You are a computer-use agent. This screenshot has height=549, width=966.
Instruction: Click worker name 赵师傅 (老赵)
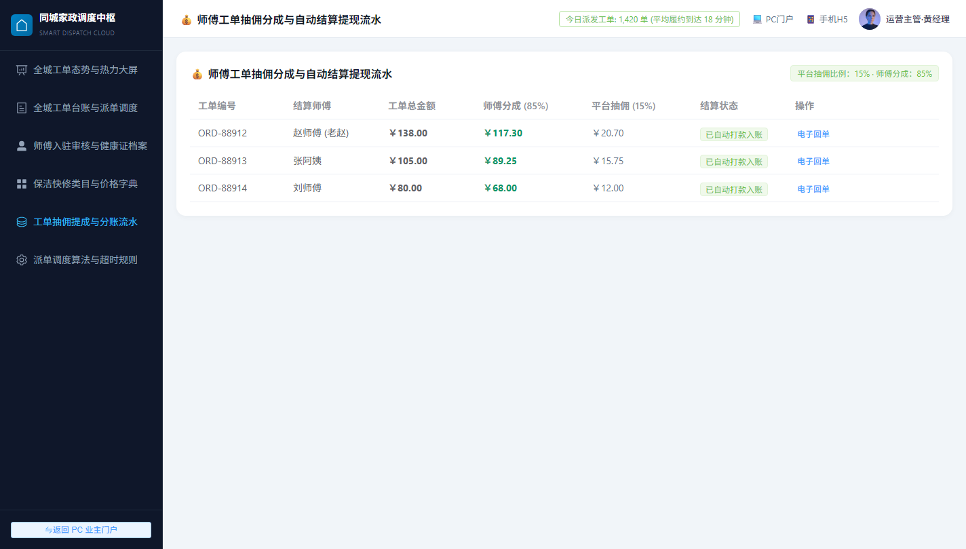(321, 133)
